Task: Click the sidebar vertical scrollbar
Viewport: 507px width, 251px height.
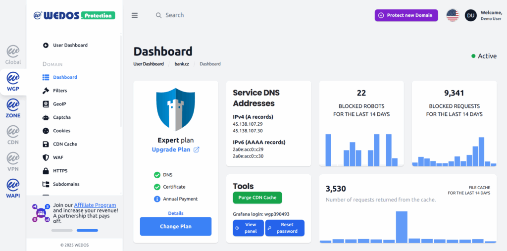Action: point(121,81)
